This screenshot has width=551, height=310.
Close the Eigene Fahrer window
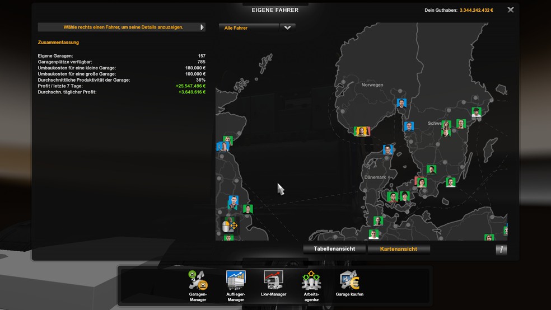(511, 10)
